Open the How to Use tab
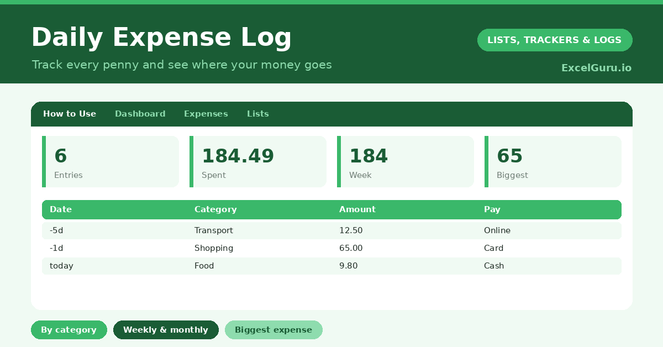 pyautogui.click(x=70, y=114)
